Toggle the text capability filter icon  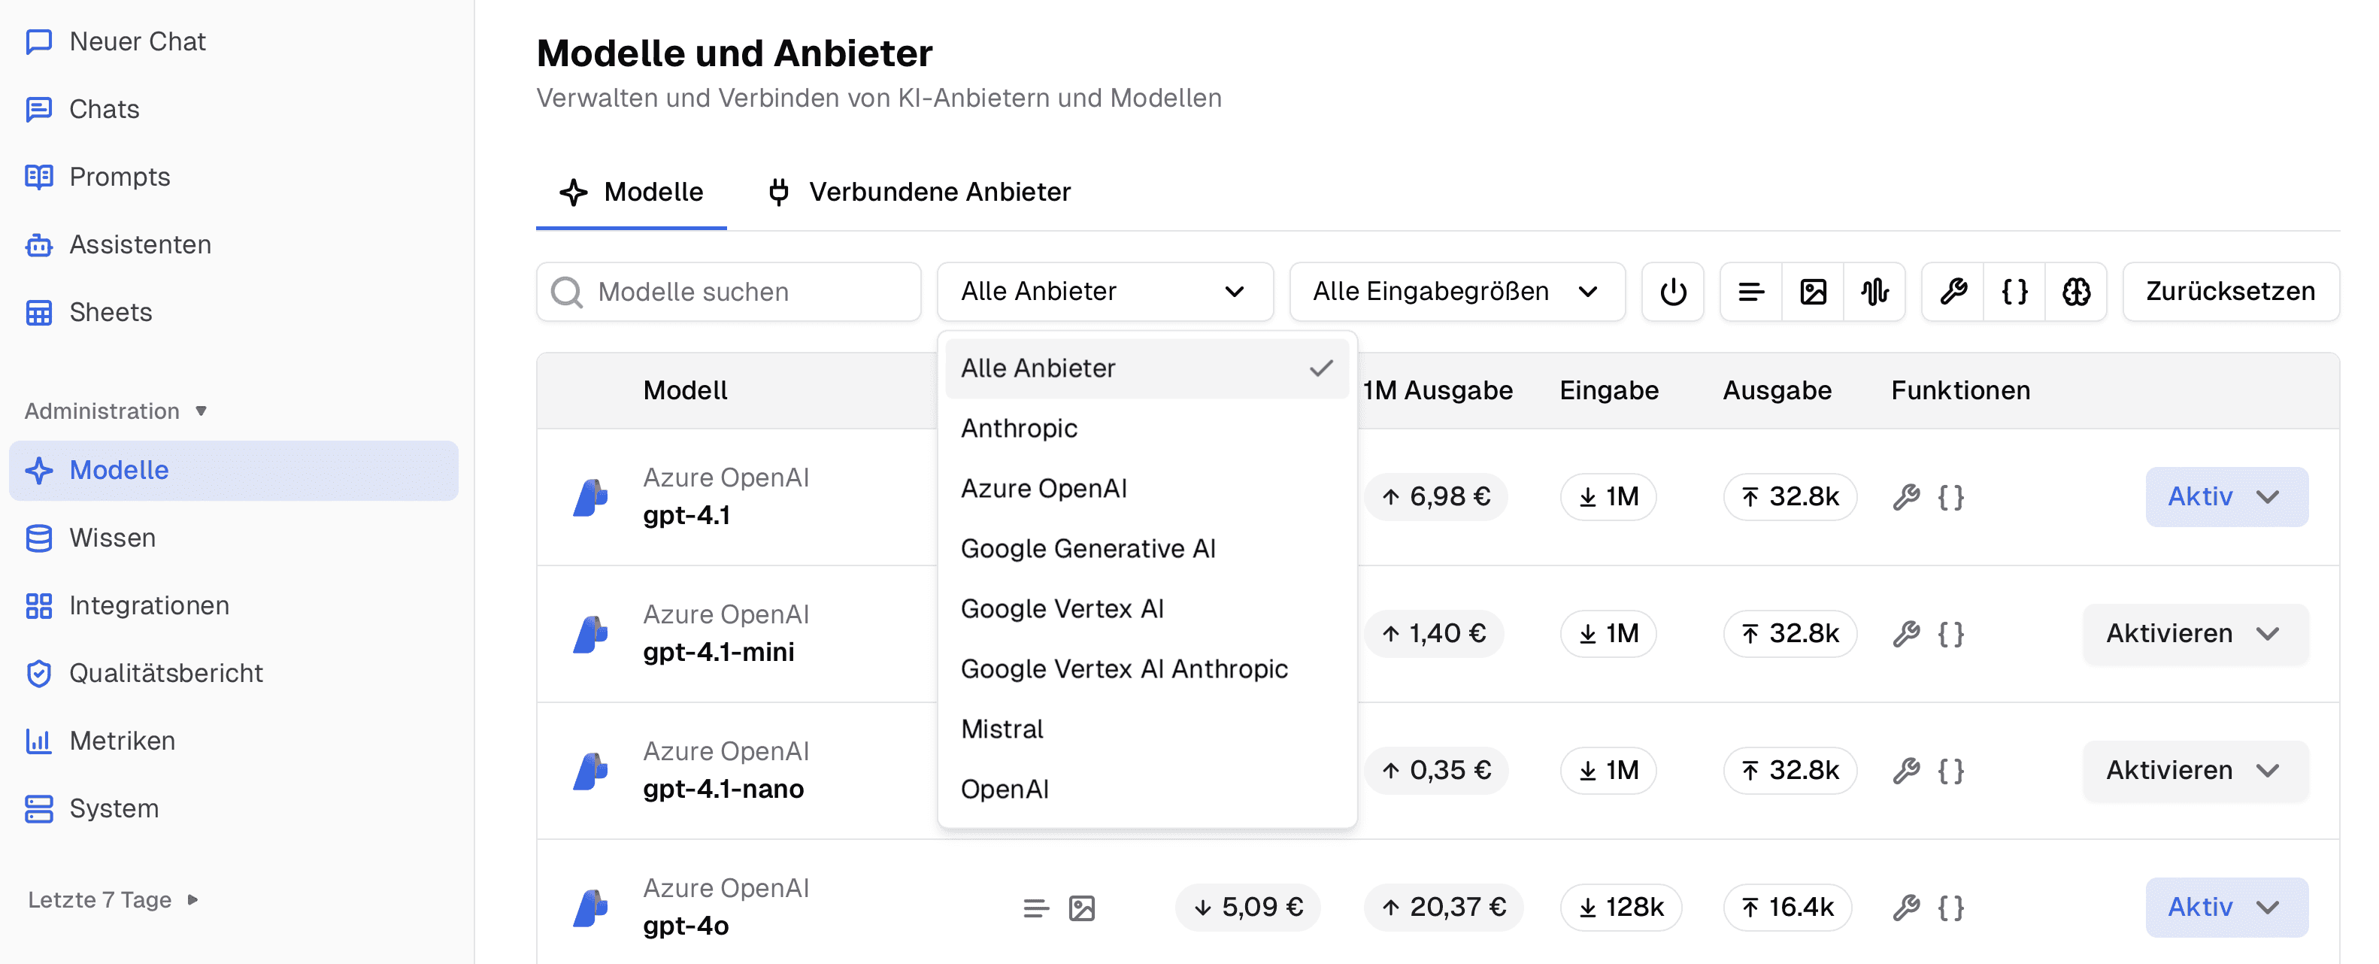pos(1751,292)
